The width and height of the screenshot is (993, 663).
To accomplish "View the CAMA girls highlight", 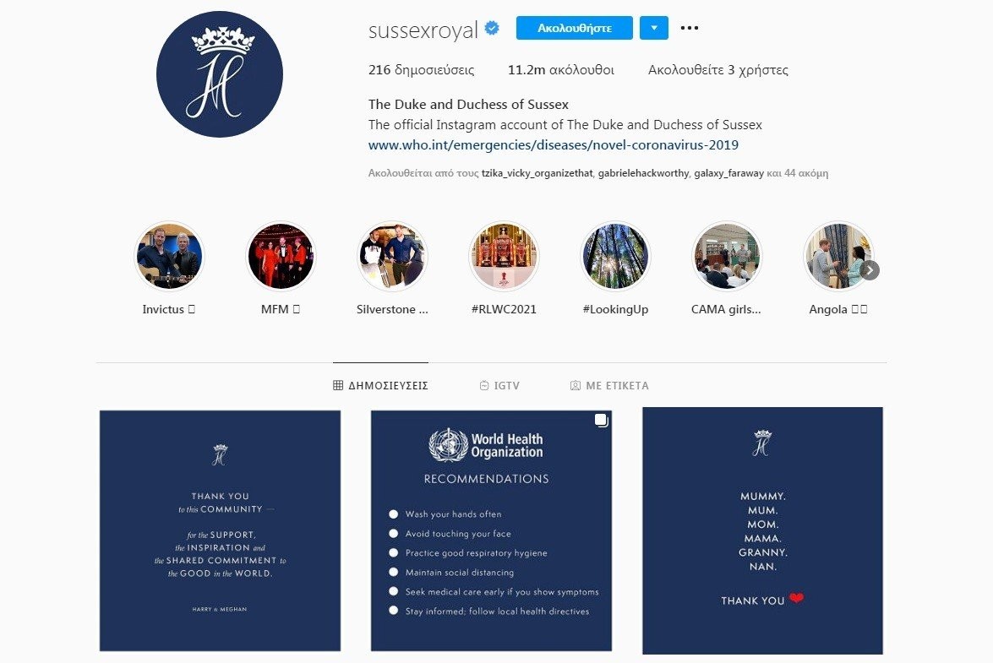I will (727, 256).
